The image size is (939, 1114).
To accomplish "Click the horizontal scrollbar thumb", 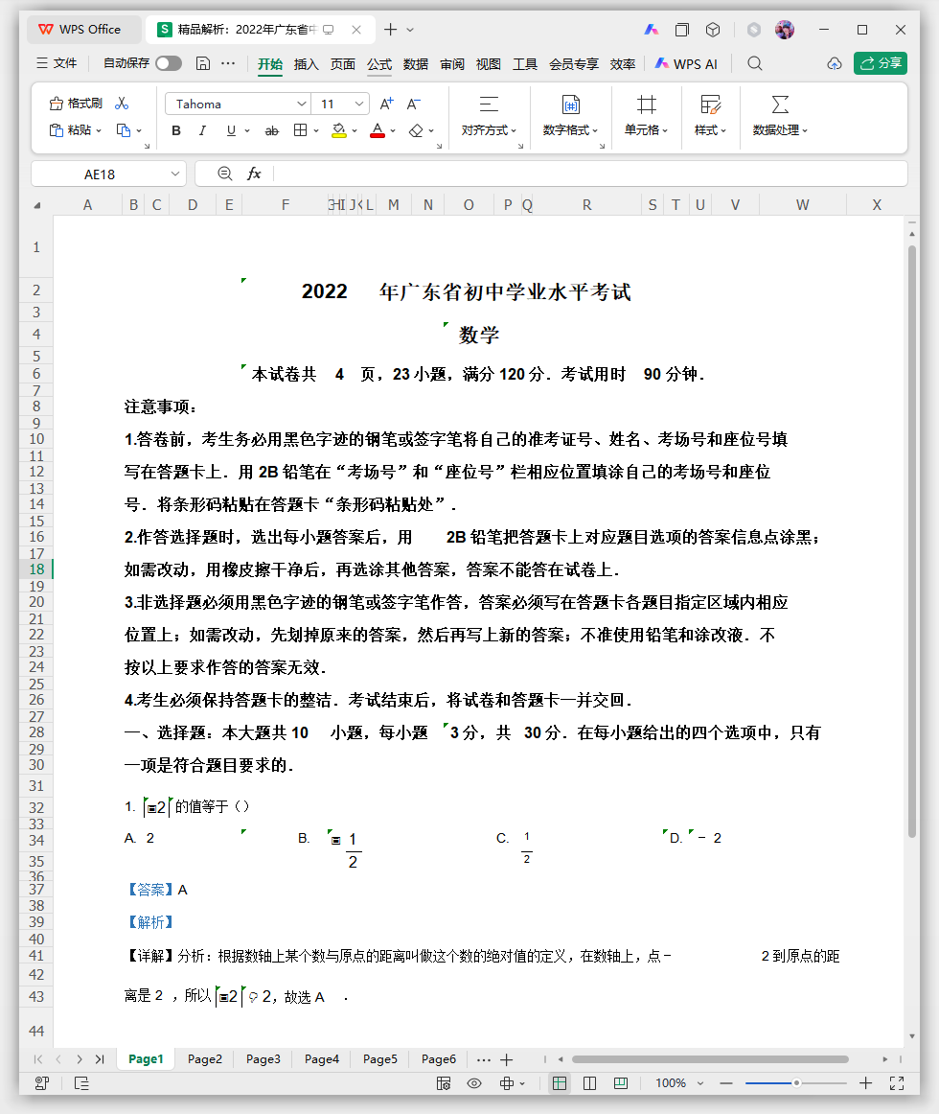I will [x=710, y=1059].
